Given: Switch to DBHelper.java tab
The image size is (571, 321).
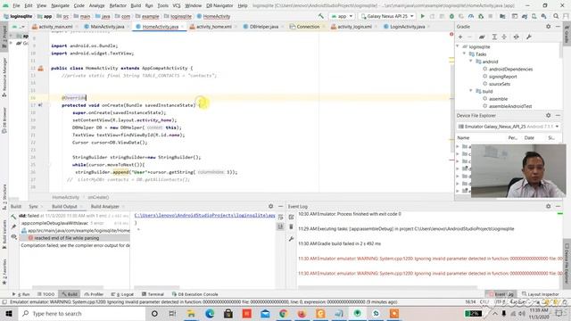Looking at the screenshot, I should coord(264,27).
